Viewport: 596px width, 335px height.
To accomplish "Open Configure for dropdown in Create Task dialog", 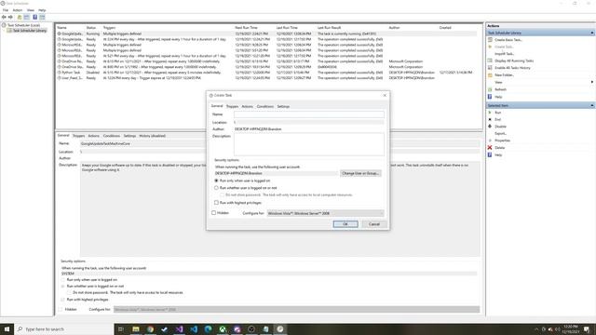I will click(325, 213).
